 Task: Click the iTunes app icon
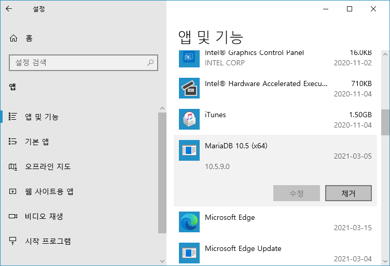tap(189, 119)
